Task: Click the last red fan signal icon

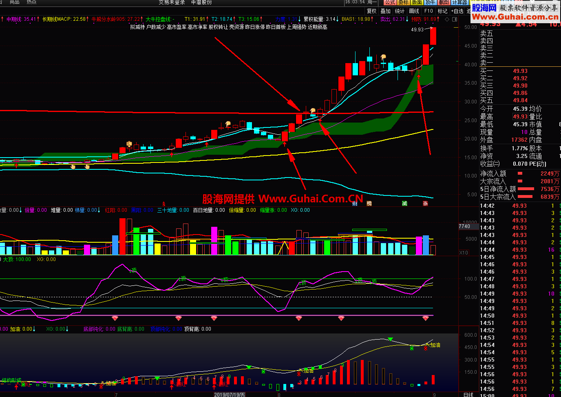Action: [x=426, y=318]
